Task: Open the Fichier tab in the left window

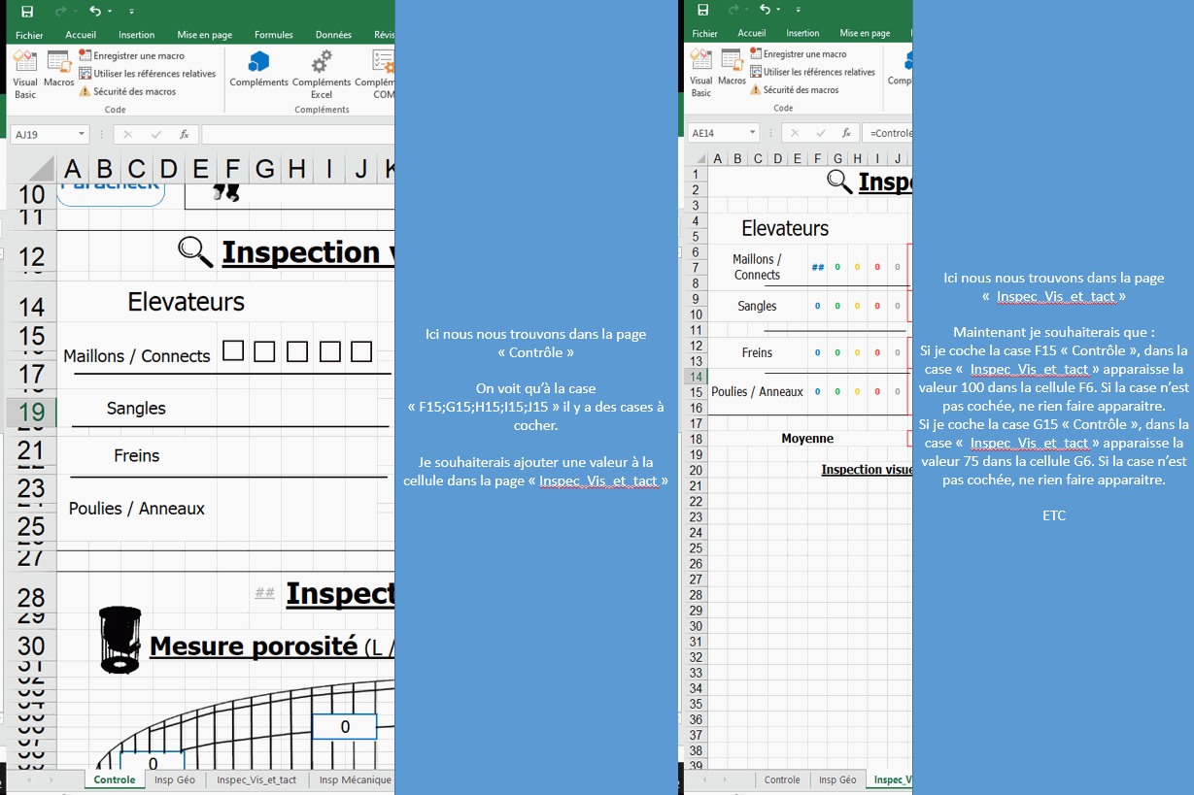Action: (29, 35)
